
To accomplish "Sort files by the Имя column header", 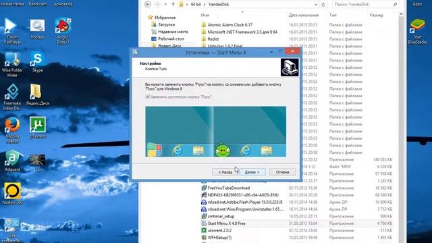I will (205, 15).
